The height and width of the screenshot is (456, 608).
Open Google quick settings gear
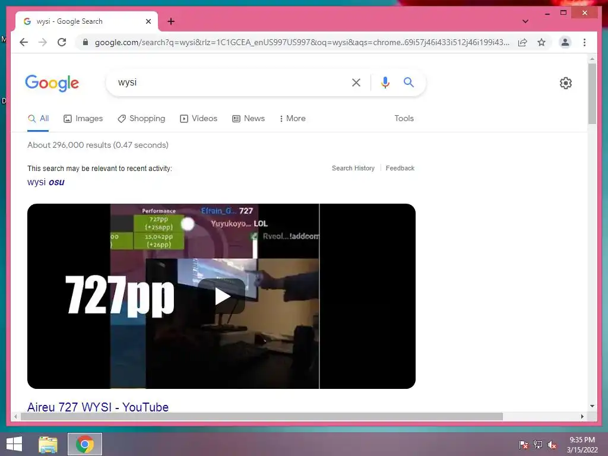[x=565, y=83]
